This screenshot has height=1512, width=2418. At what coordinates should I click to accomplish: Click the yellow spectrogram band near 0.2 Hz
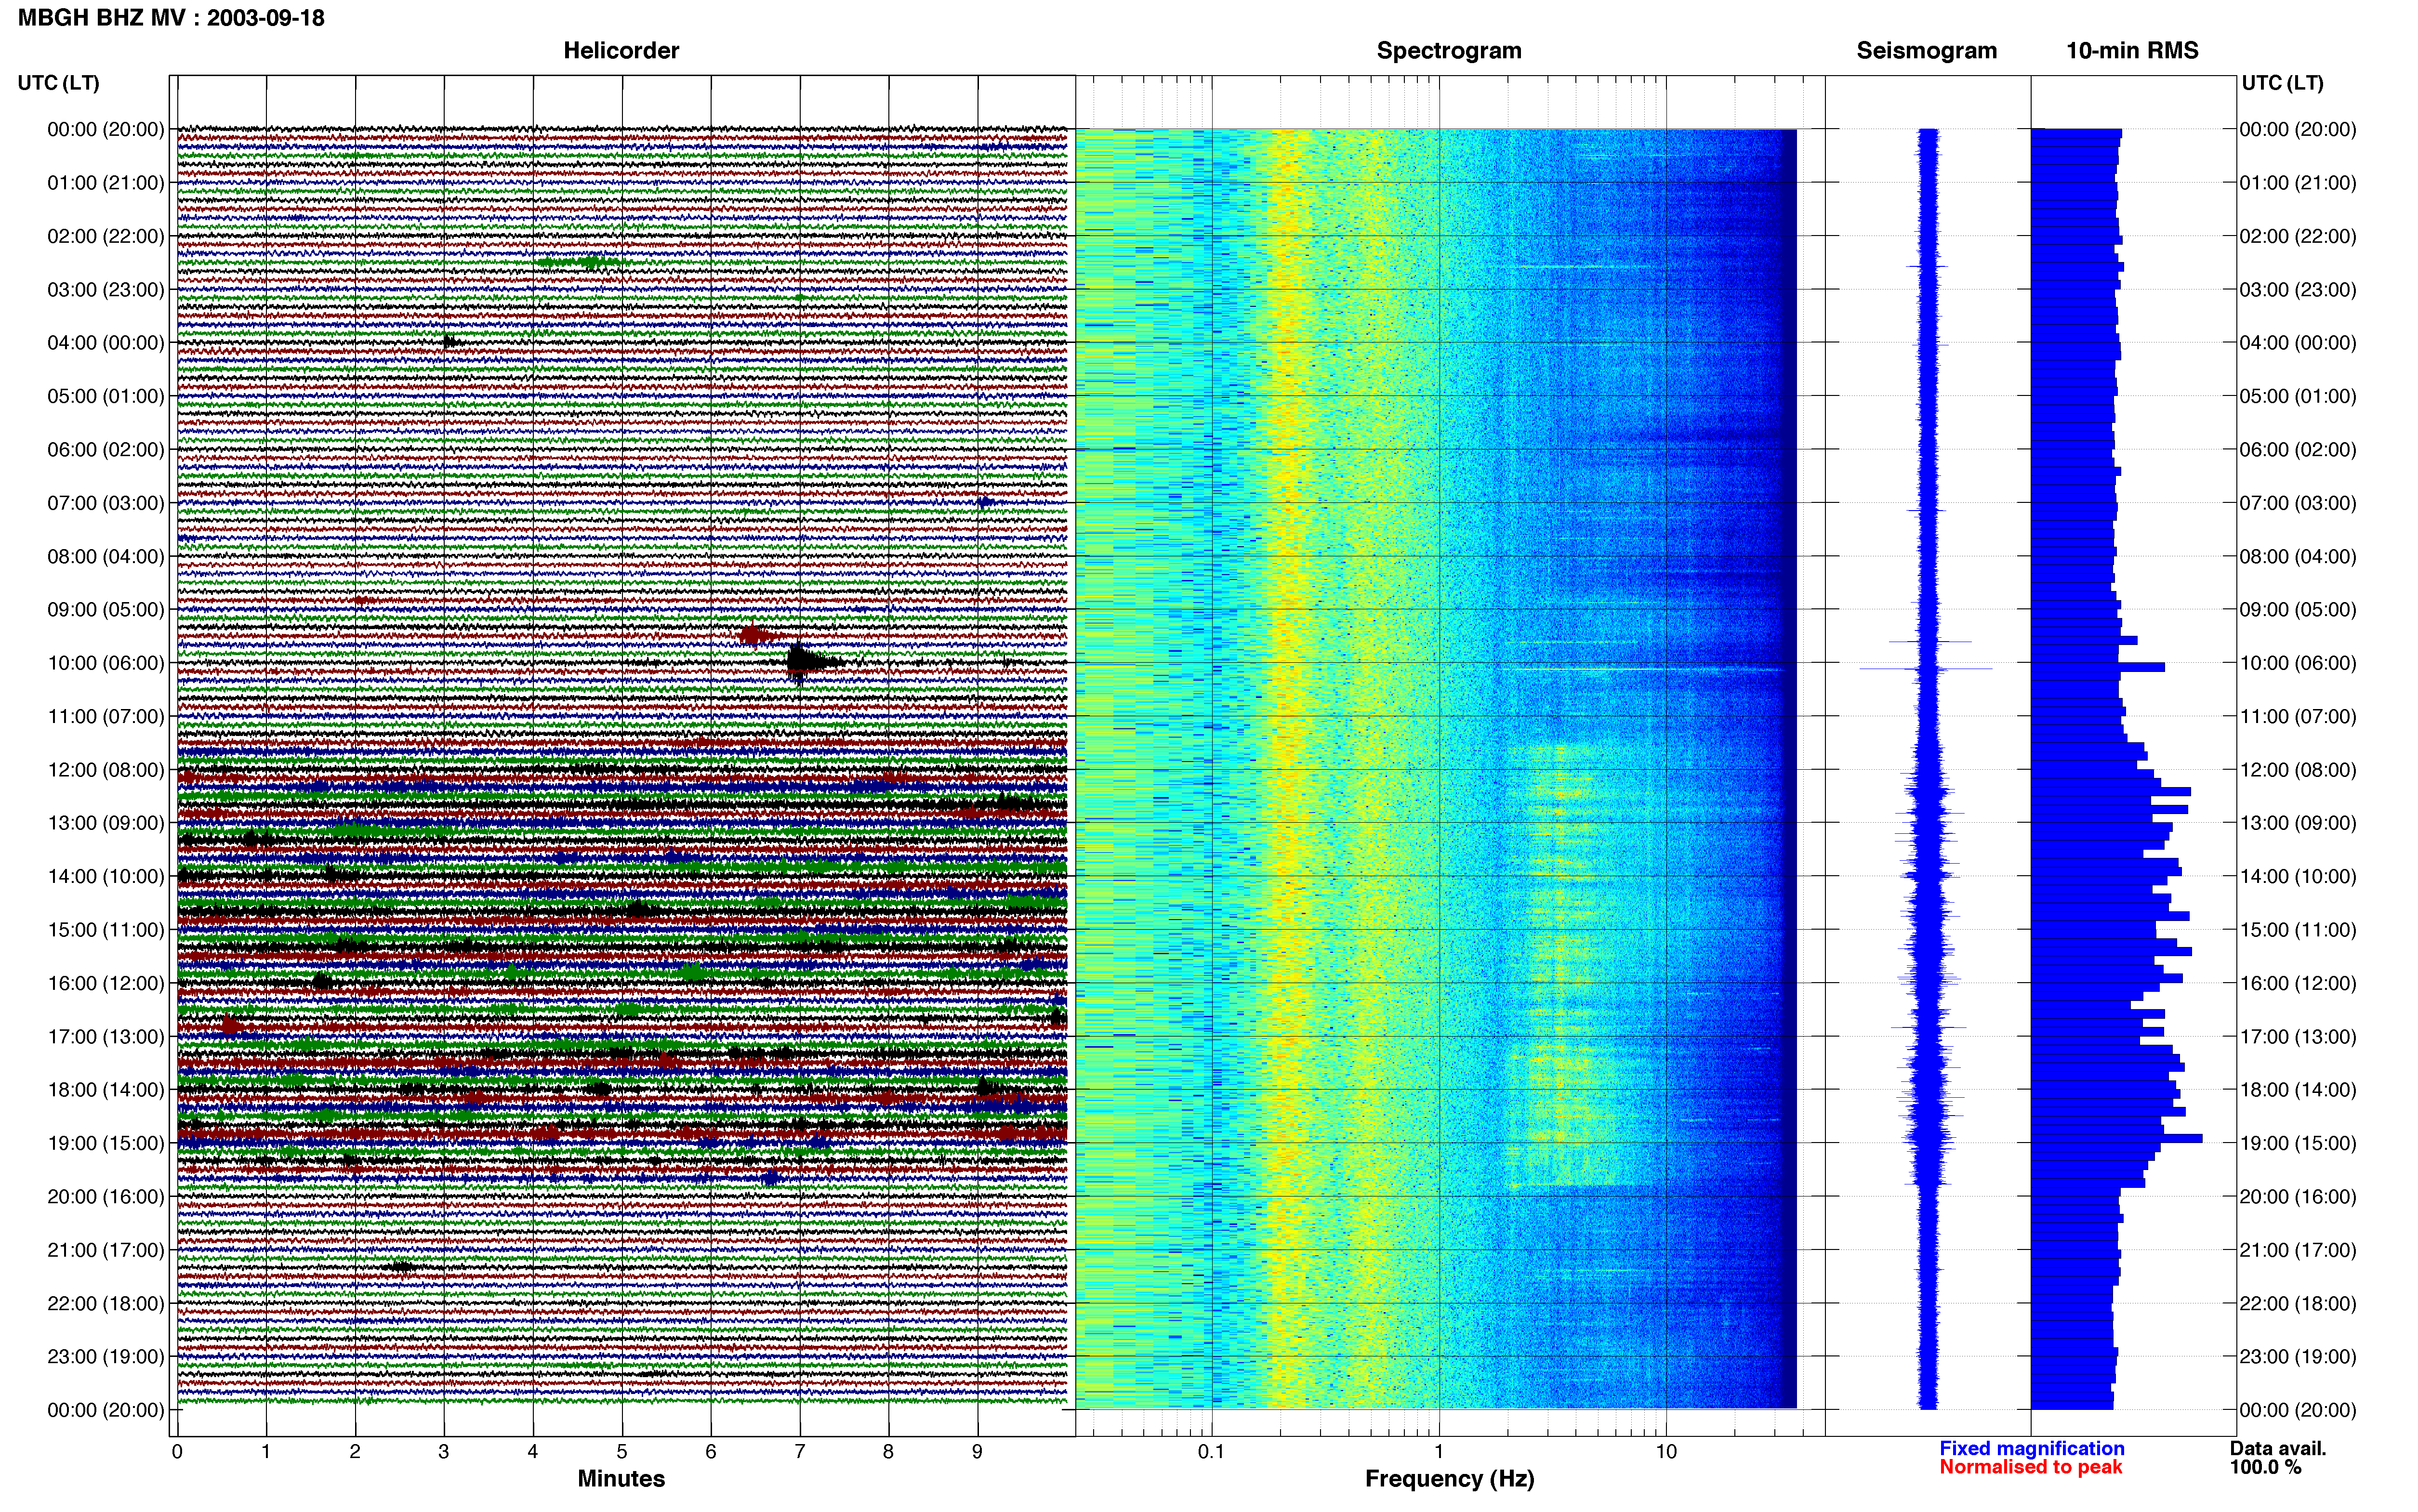pyautogui.click(x=1290, y=768)
